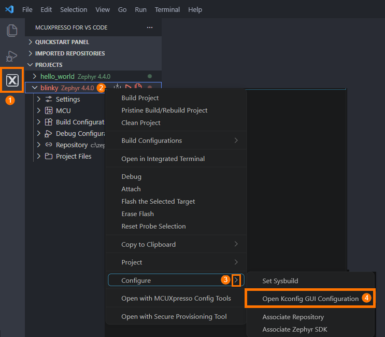
Task: Open the Copy to Clipboard submenu arrow
Action: click(236, 244)
